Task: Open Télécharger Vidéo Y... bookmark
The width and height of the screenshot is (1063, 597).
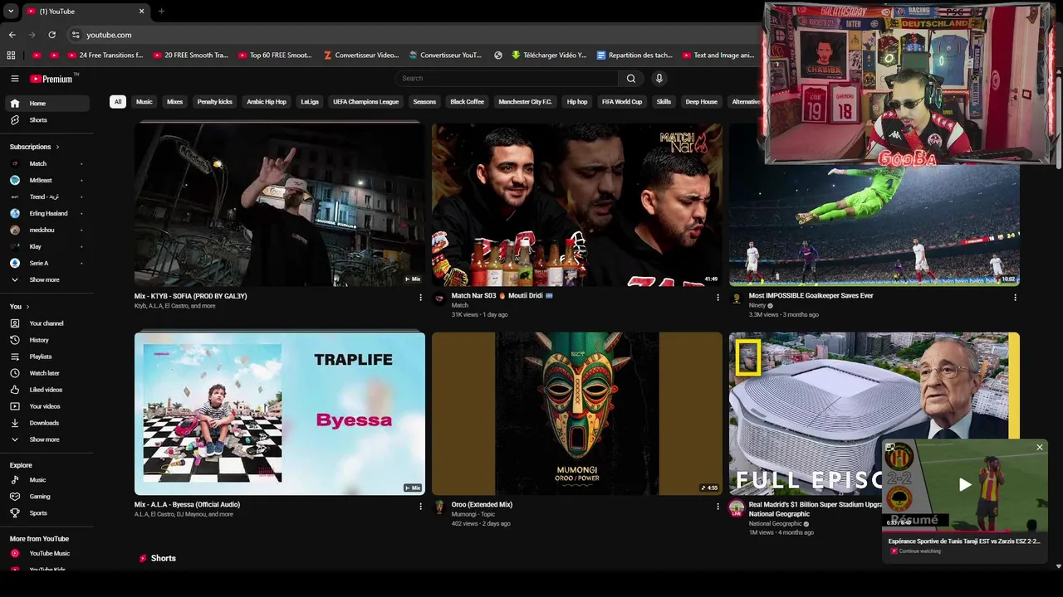Action: tap(549, 56)
